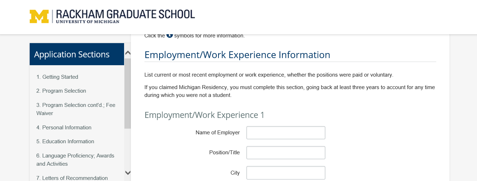477x181 pixels.
Task: Select Language Proficiency; Awards and Activities
Action: pyautogui.click(x=75, y=160)
